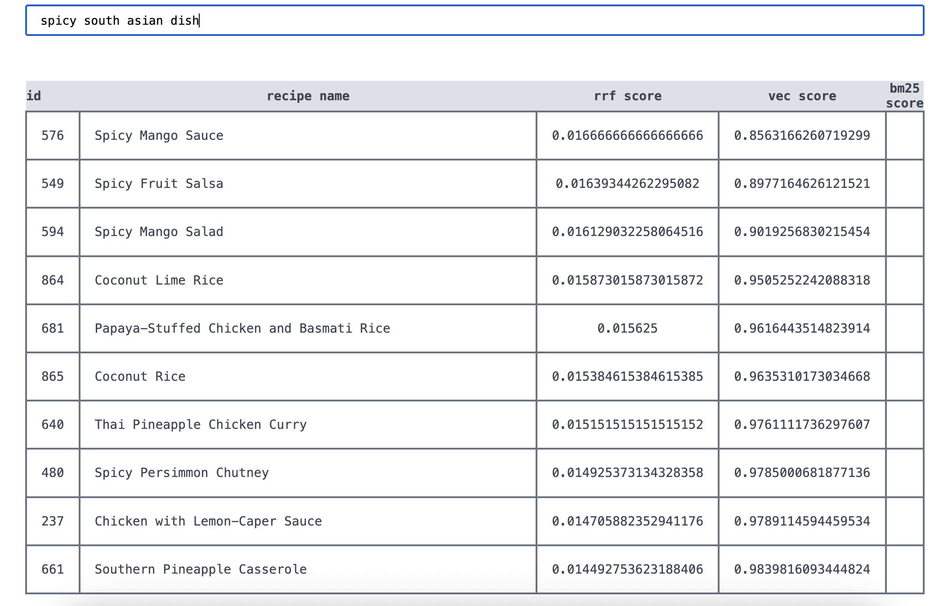Viewport: 939px width, 606px height.
Task: Click the vec score 0.9505252242088318 cell
Action: coord(802,281)
